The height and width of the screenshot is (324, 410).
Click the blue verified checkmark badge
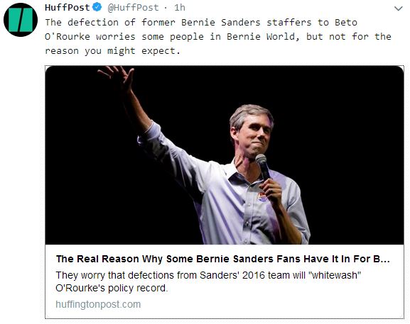(97, 7)
